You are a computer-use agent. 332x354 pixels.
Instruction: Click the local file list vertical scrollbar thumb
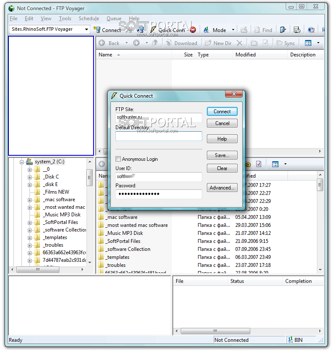coord(320,185)
